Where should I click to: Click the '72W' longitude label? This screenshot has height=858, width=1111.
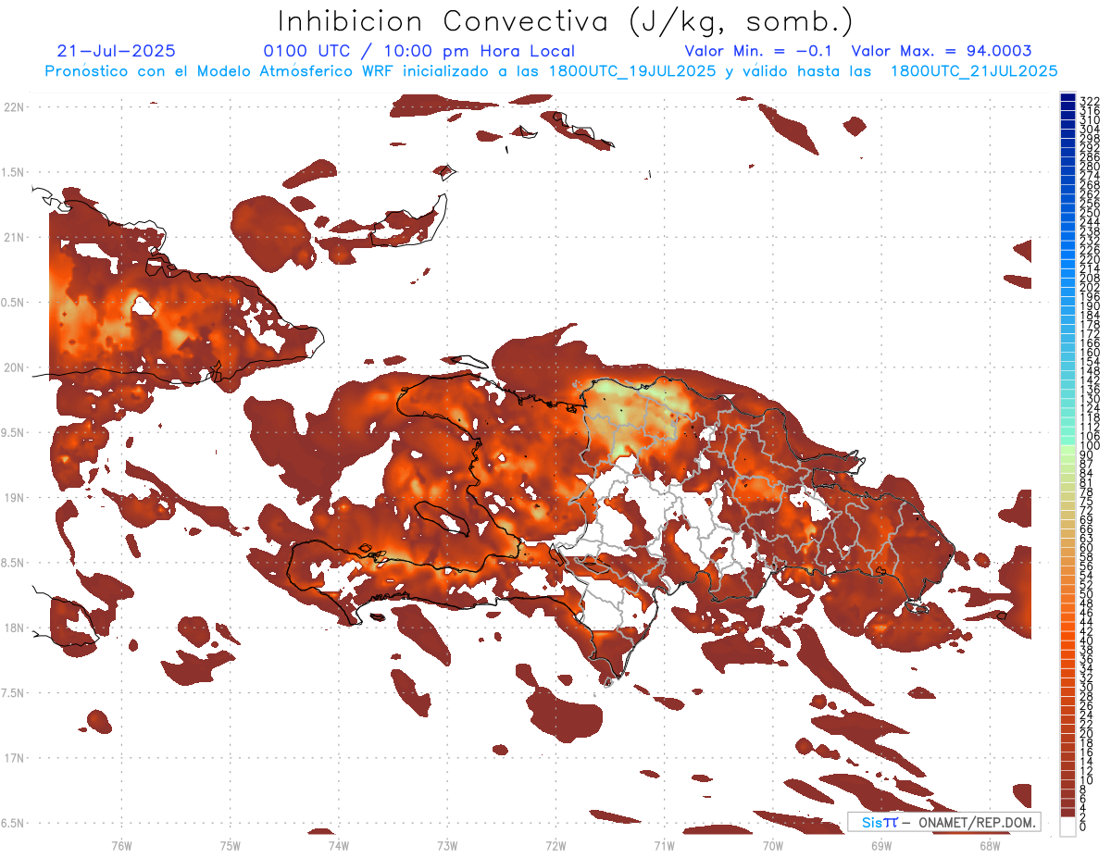(x=555, y=845)
